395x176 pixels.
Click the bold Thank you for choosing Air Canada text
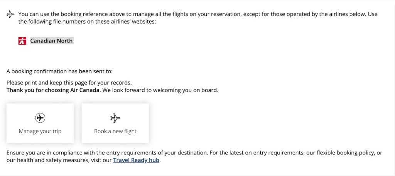coord(53,90)
